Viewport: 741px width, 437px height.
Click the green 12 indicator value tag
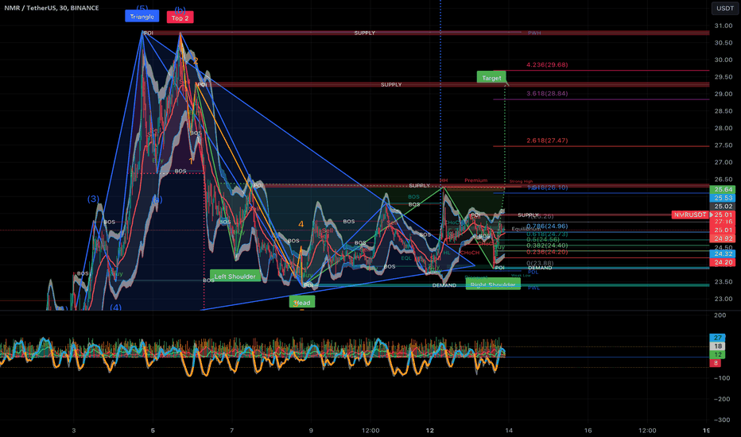click(x=717, y=354)
